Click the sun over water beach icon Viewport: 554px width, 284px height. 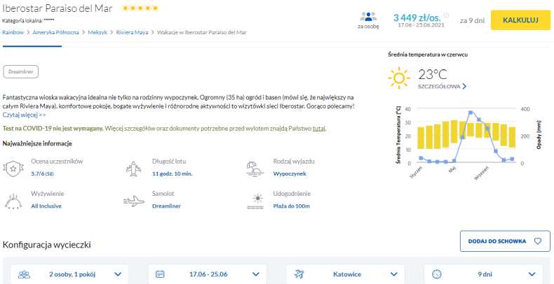pos(255,201)
